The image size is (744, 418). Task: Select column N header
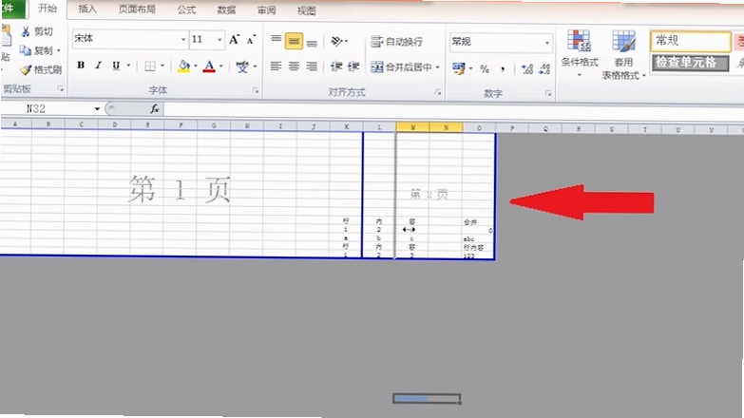point(446,127)
